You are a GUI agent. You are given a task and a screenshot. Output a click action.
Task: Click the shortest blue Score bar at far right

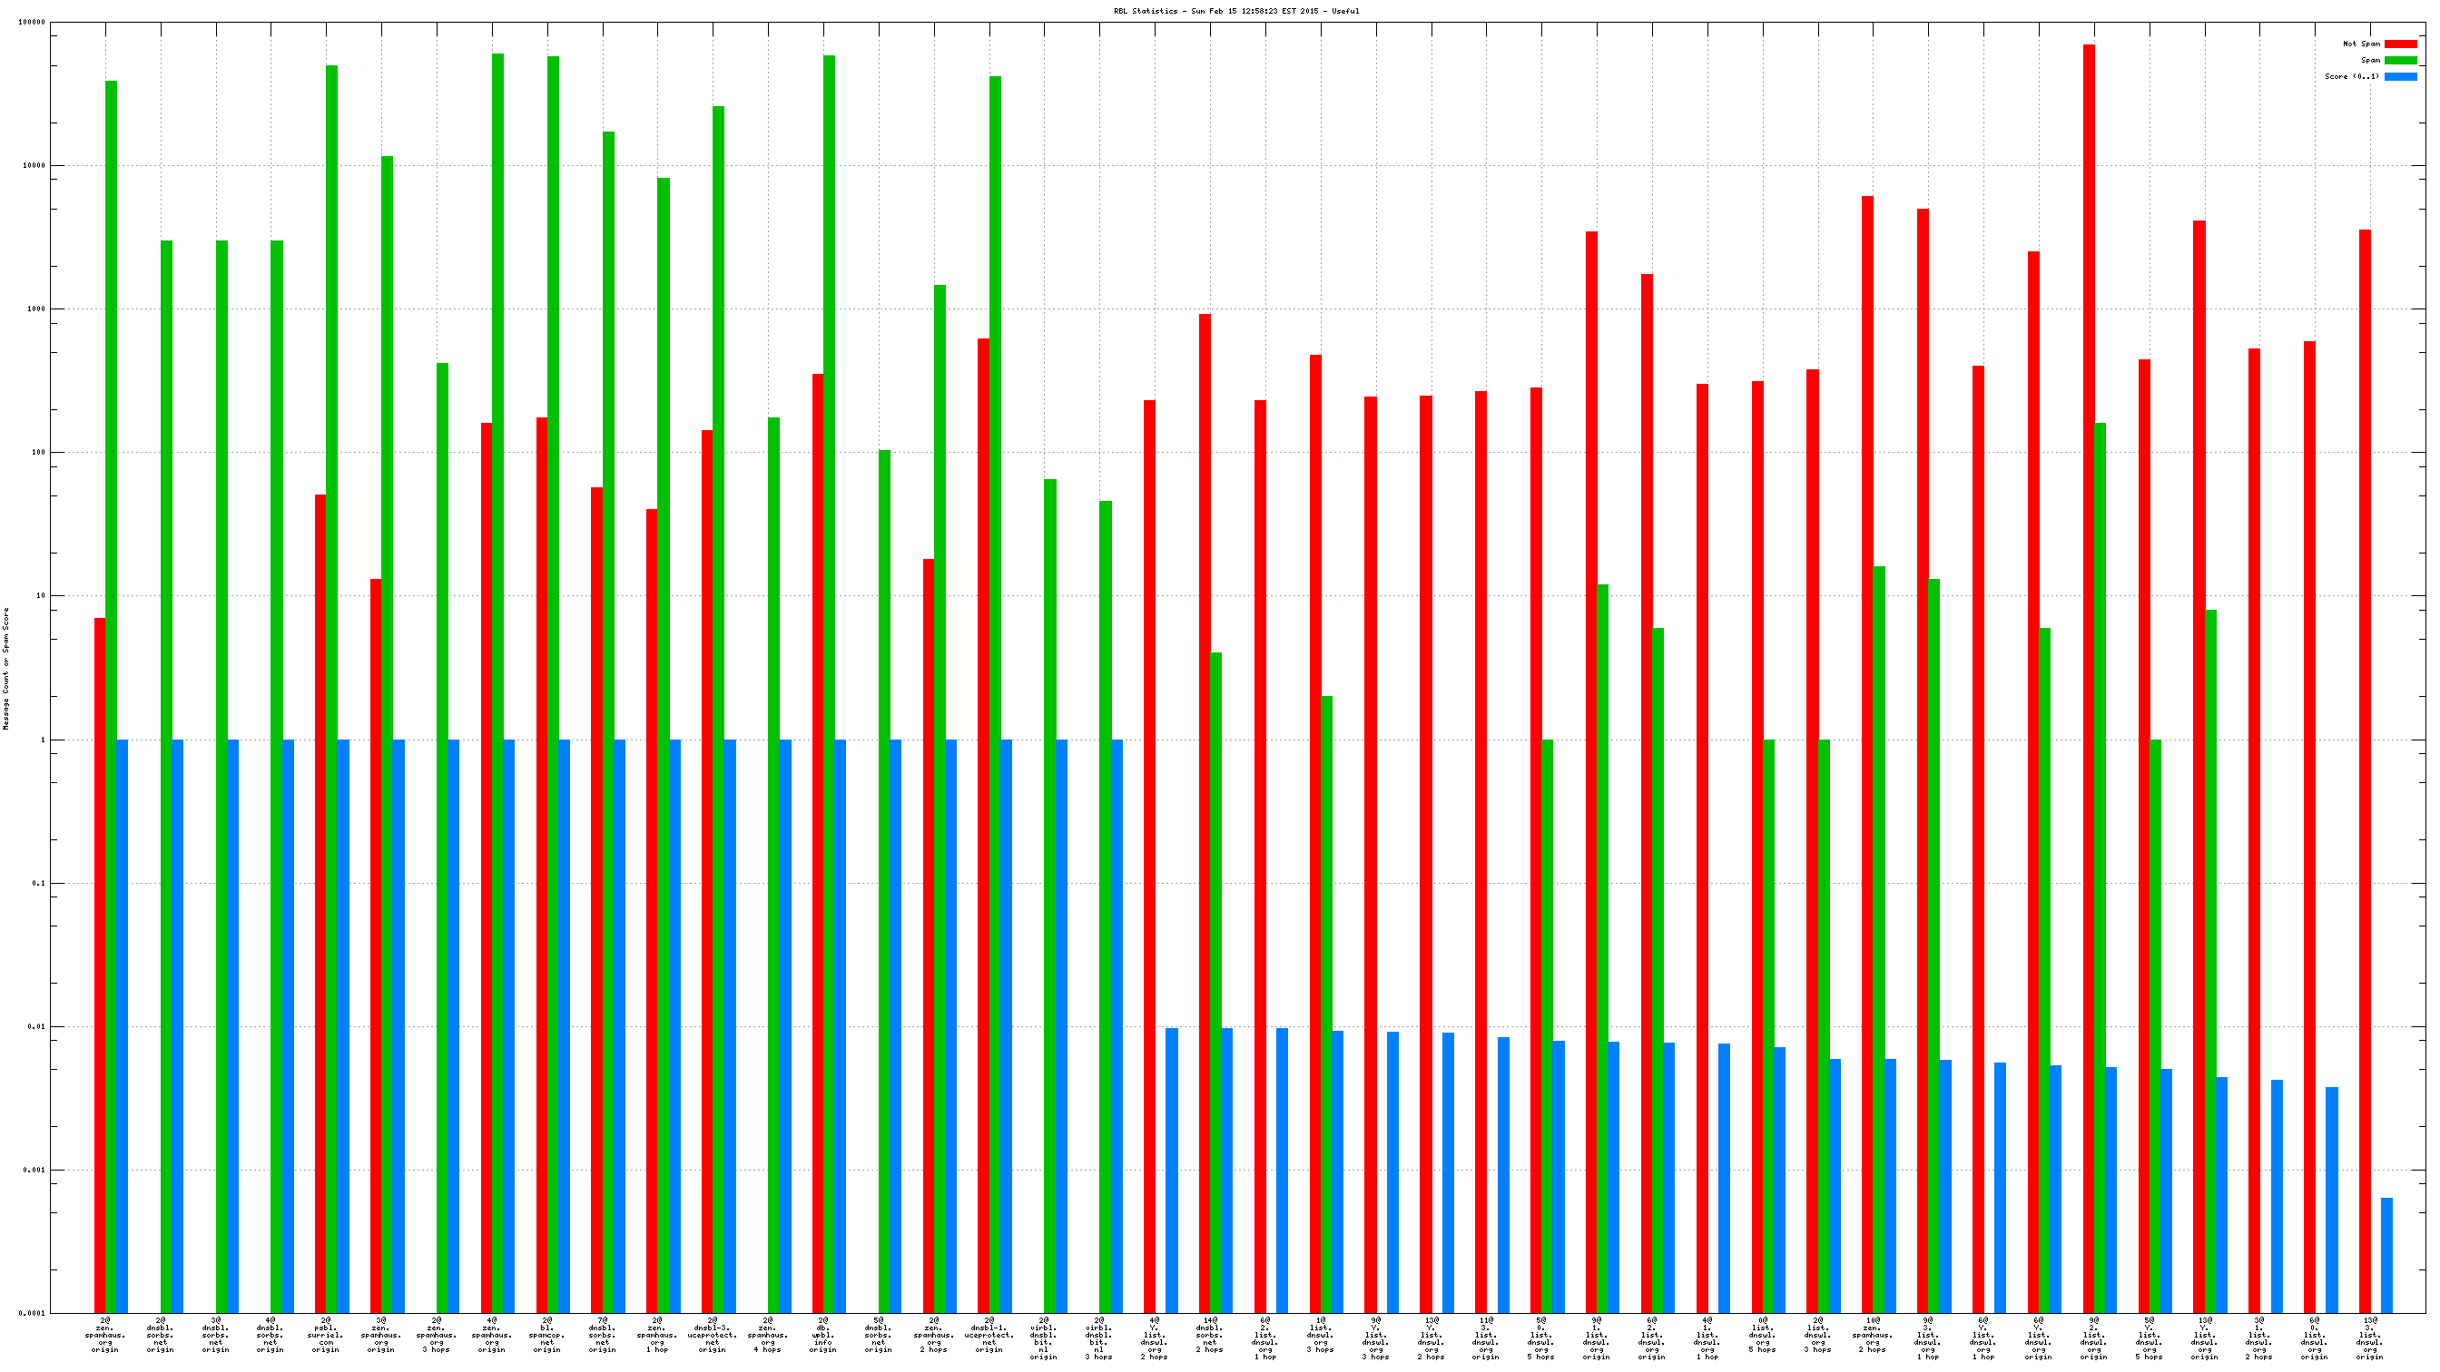click(2387, 1255)
